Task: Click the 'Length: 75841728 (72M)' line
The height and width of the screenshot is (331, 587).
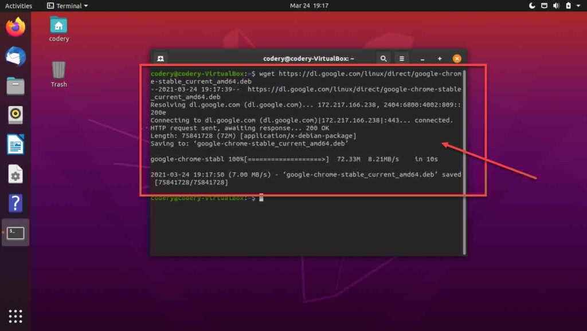Action: [253, 136]
